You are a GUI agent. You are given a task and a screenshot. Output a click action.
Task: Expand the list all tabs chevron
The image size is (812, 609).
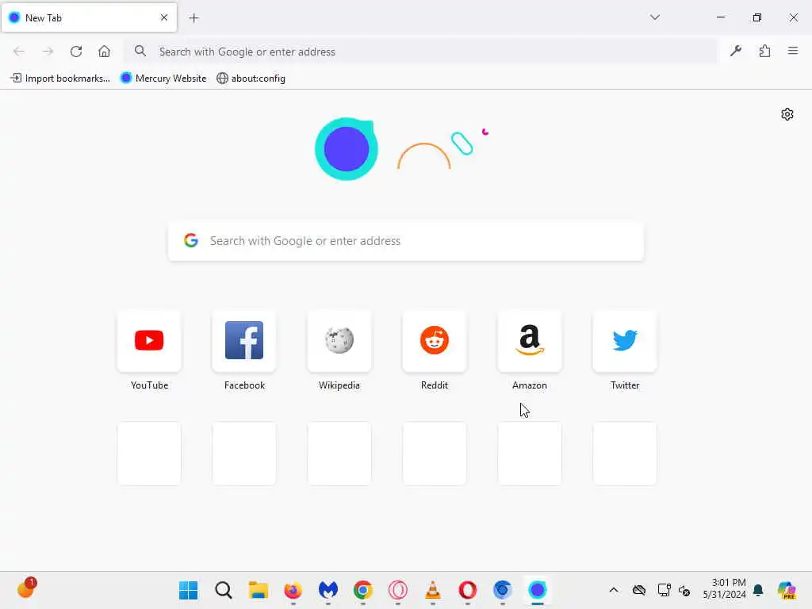coord(655,17)
